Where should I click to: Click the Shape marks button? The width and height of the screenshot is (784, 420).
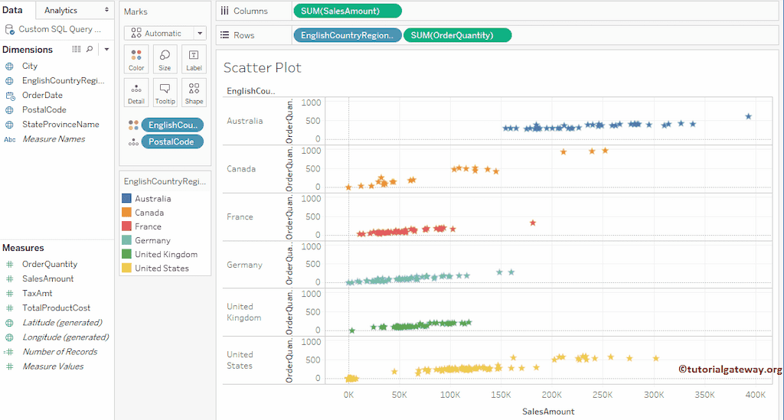tap(194, 93)
